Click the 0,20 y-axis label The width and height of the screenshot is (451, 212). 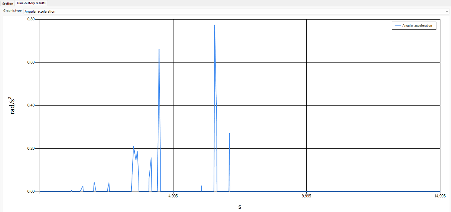coord(31,148)
